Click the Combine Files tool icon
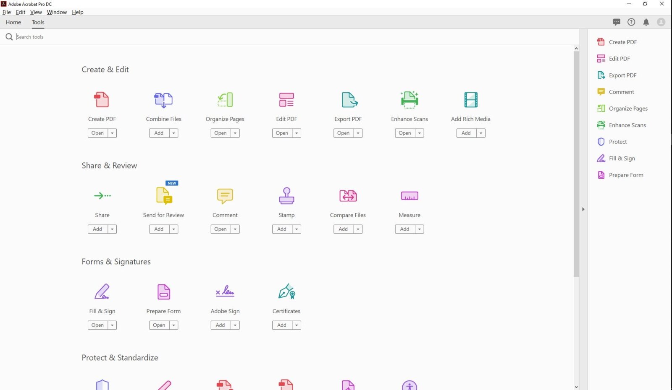672x390 pixels. 163,100
